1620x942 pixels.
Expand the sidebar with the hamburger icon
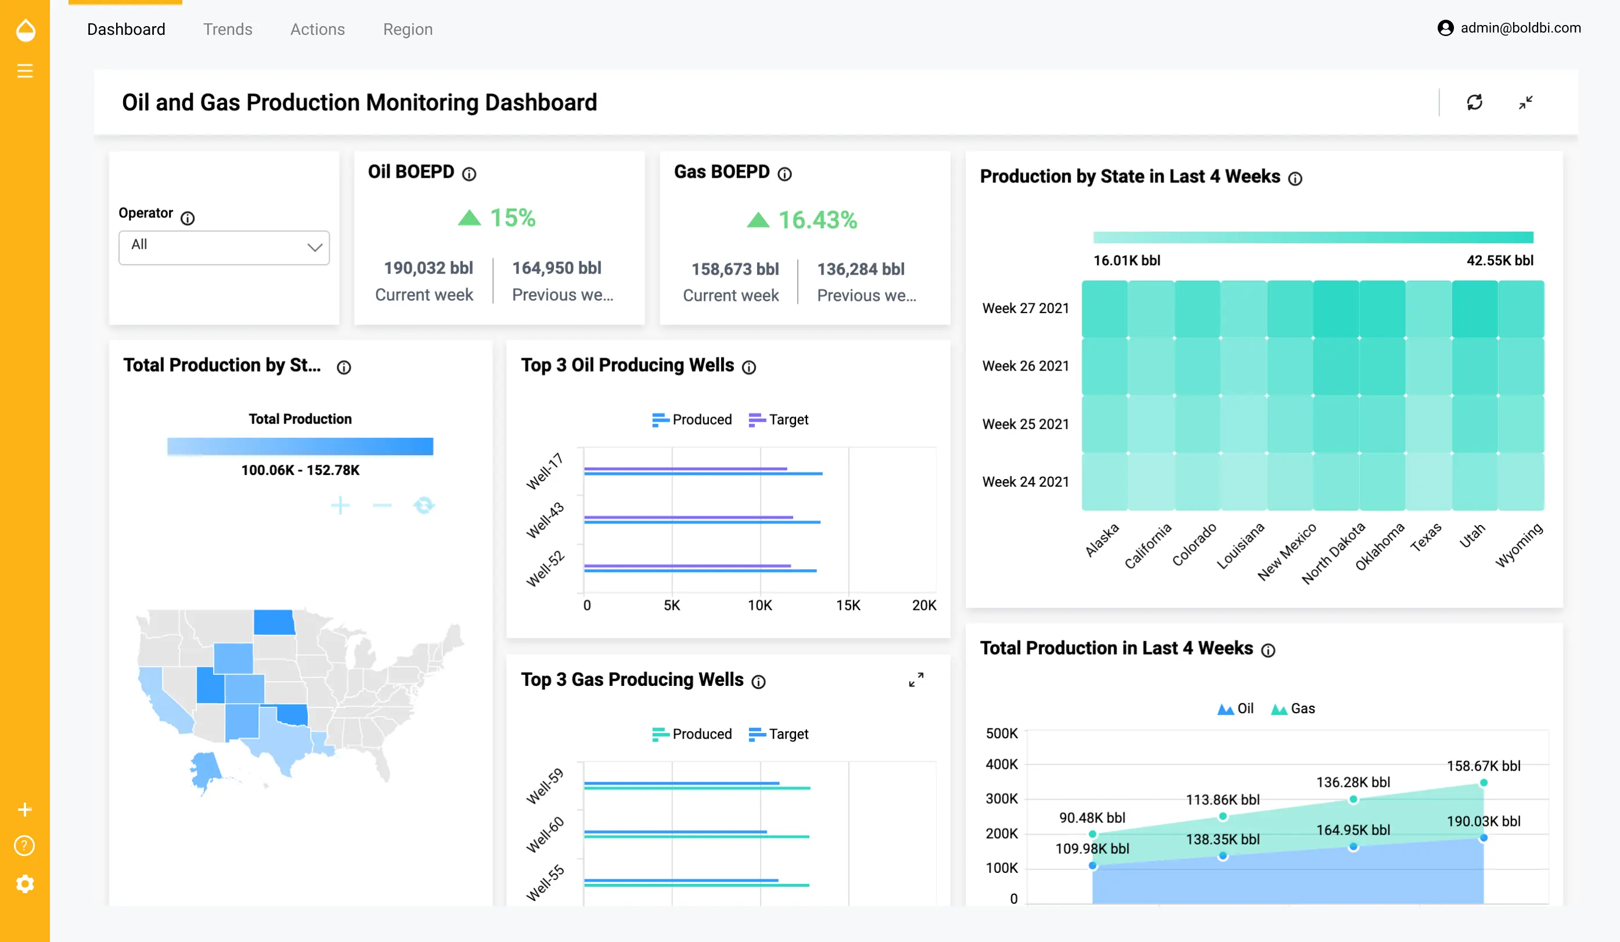point(24,70)
